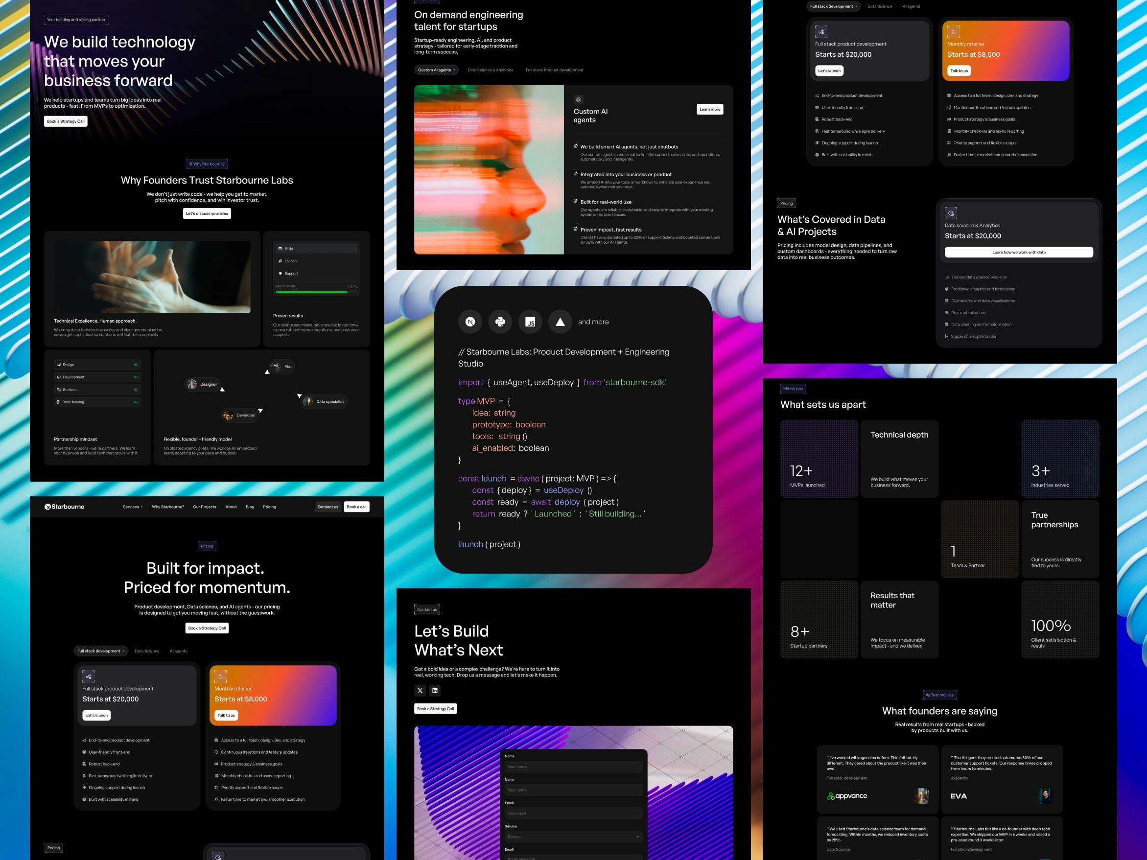Click the hands photo above Technical Excellence
This screenshot has height=860, width=1147.
152,277
